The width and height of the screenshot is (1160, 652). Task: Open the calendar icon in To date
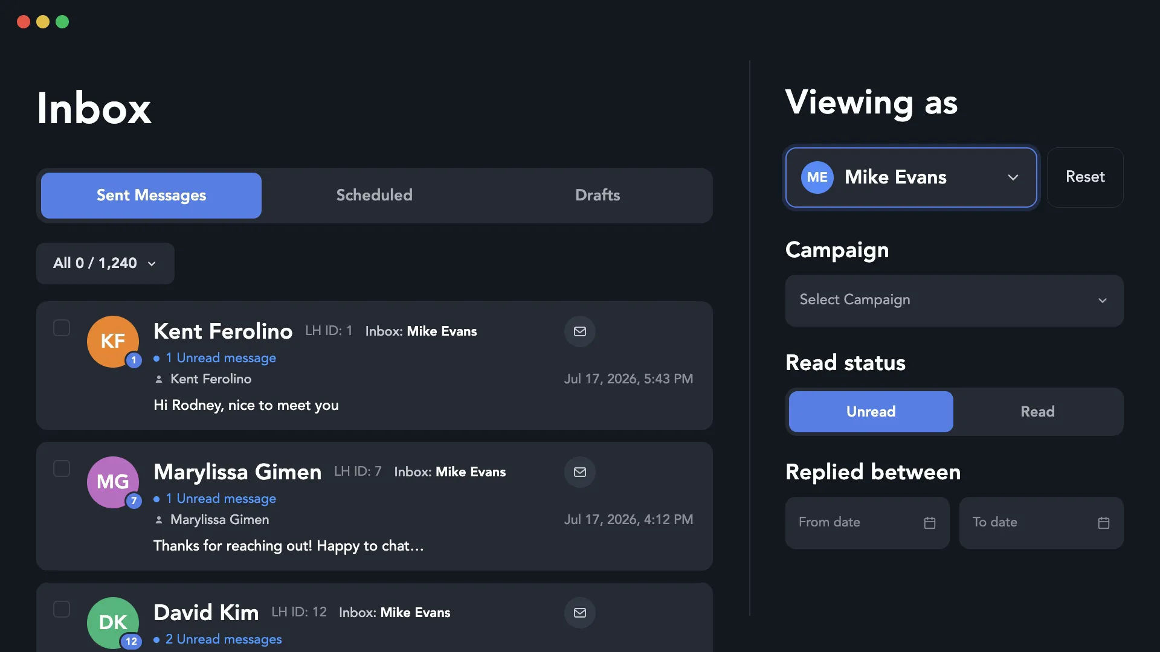[x=1104, y=523]
